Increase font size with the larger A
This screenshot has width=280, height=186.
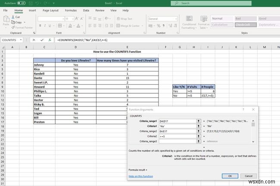tap(77, 18)
